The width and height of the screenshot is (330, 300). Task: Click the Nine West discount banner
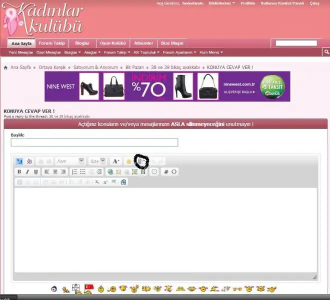(x=167, y=86)
